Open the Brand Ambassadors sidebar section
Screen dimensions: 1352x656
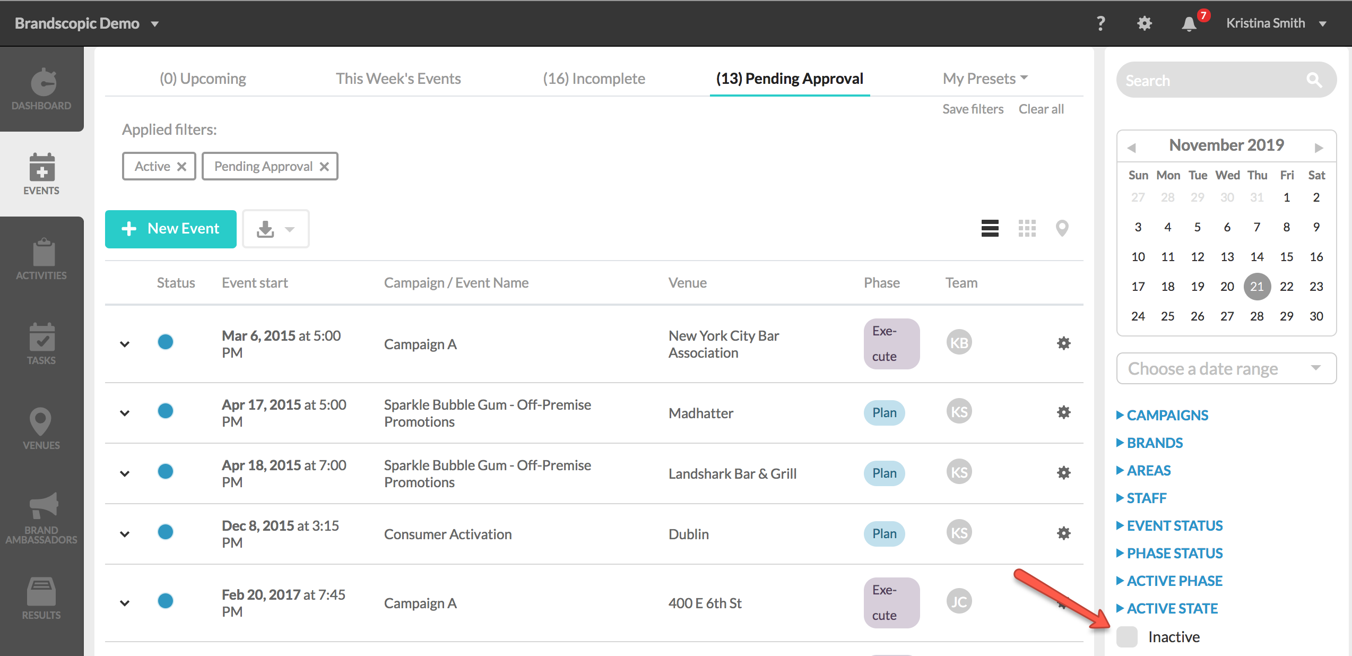click(41, 519)
